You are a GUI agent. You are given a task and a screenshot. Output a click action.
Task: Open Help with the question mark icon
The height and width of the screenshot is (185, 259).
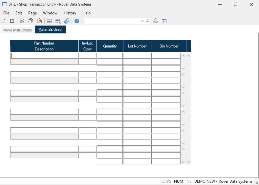click(x=77, y=21)
